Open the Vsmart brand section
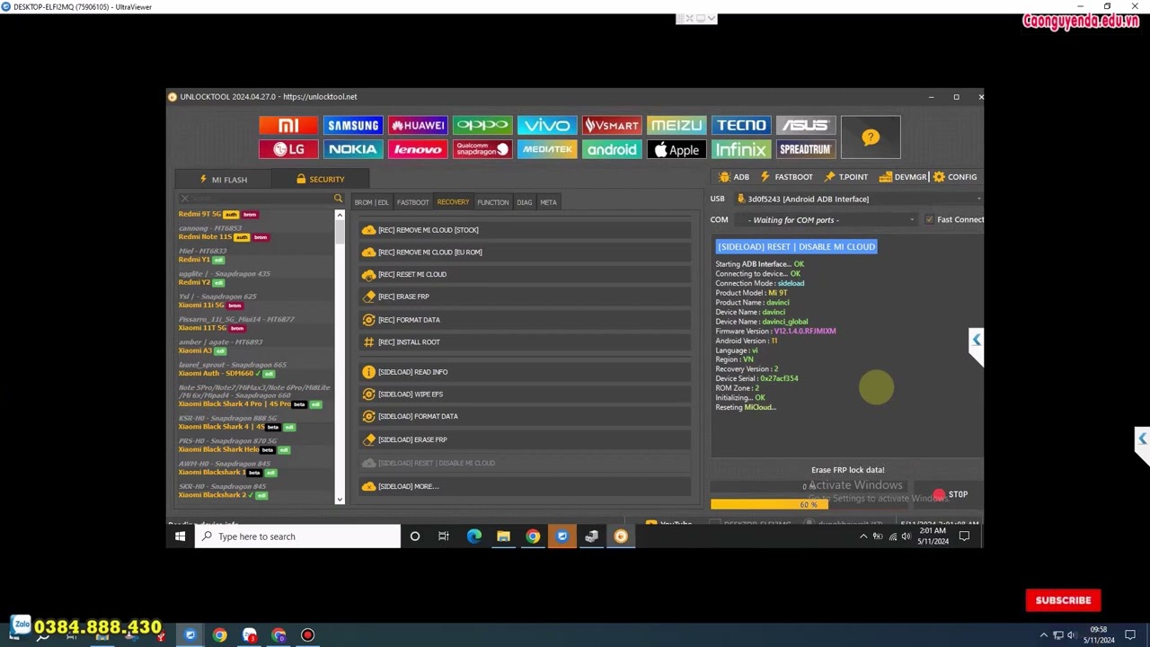Viewport: 1150px width, 647px height. (x=612, y=126)
